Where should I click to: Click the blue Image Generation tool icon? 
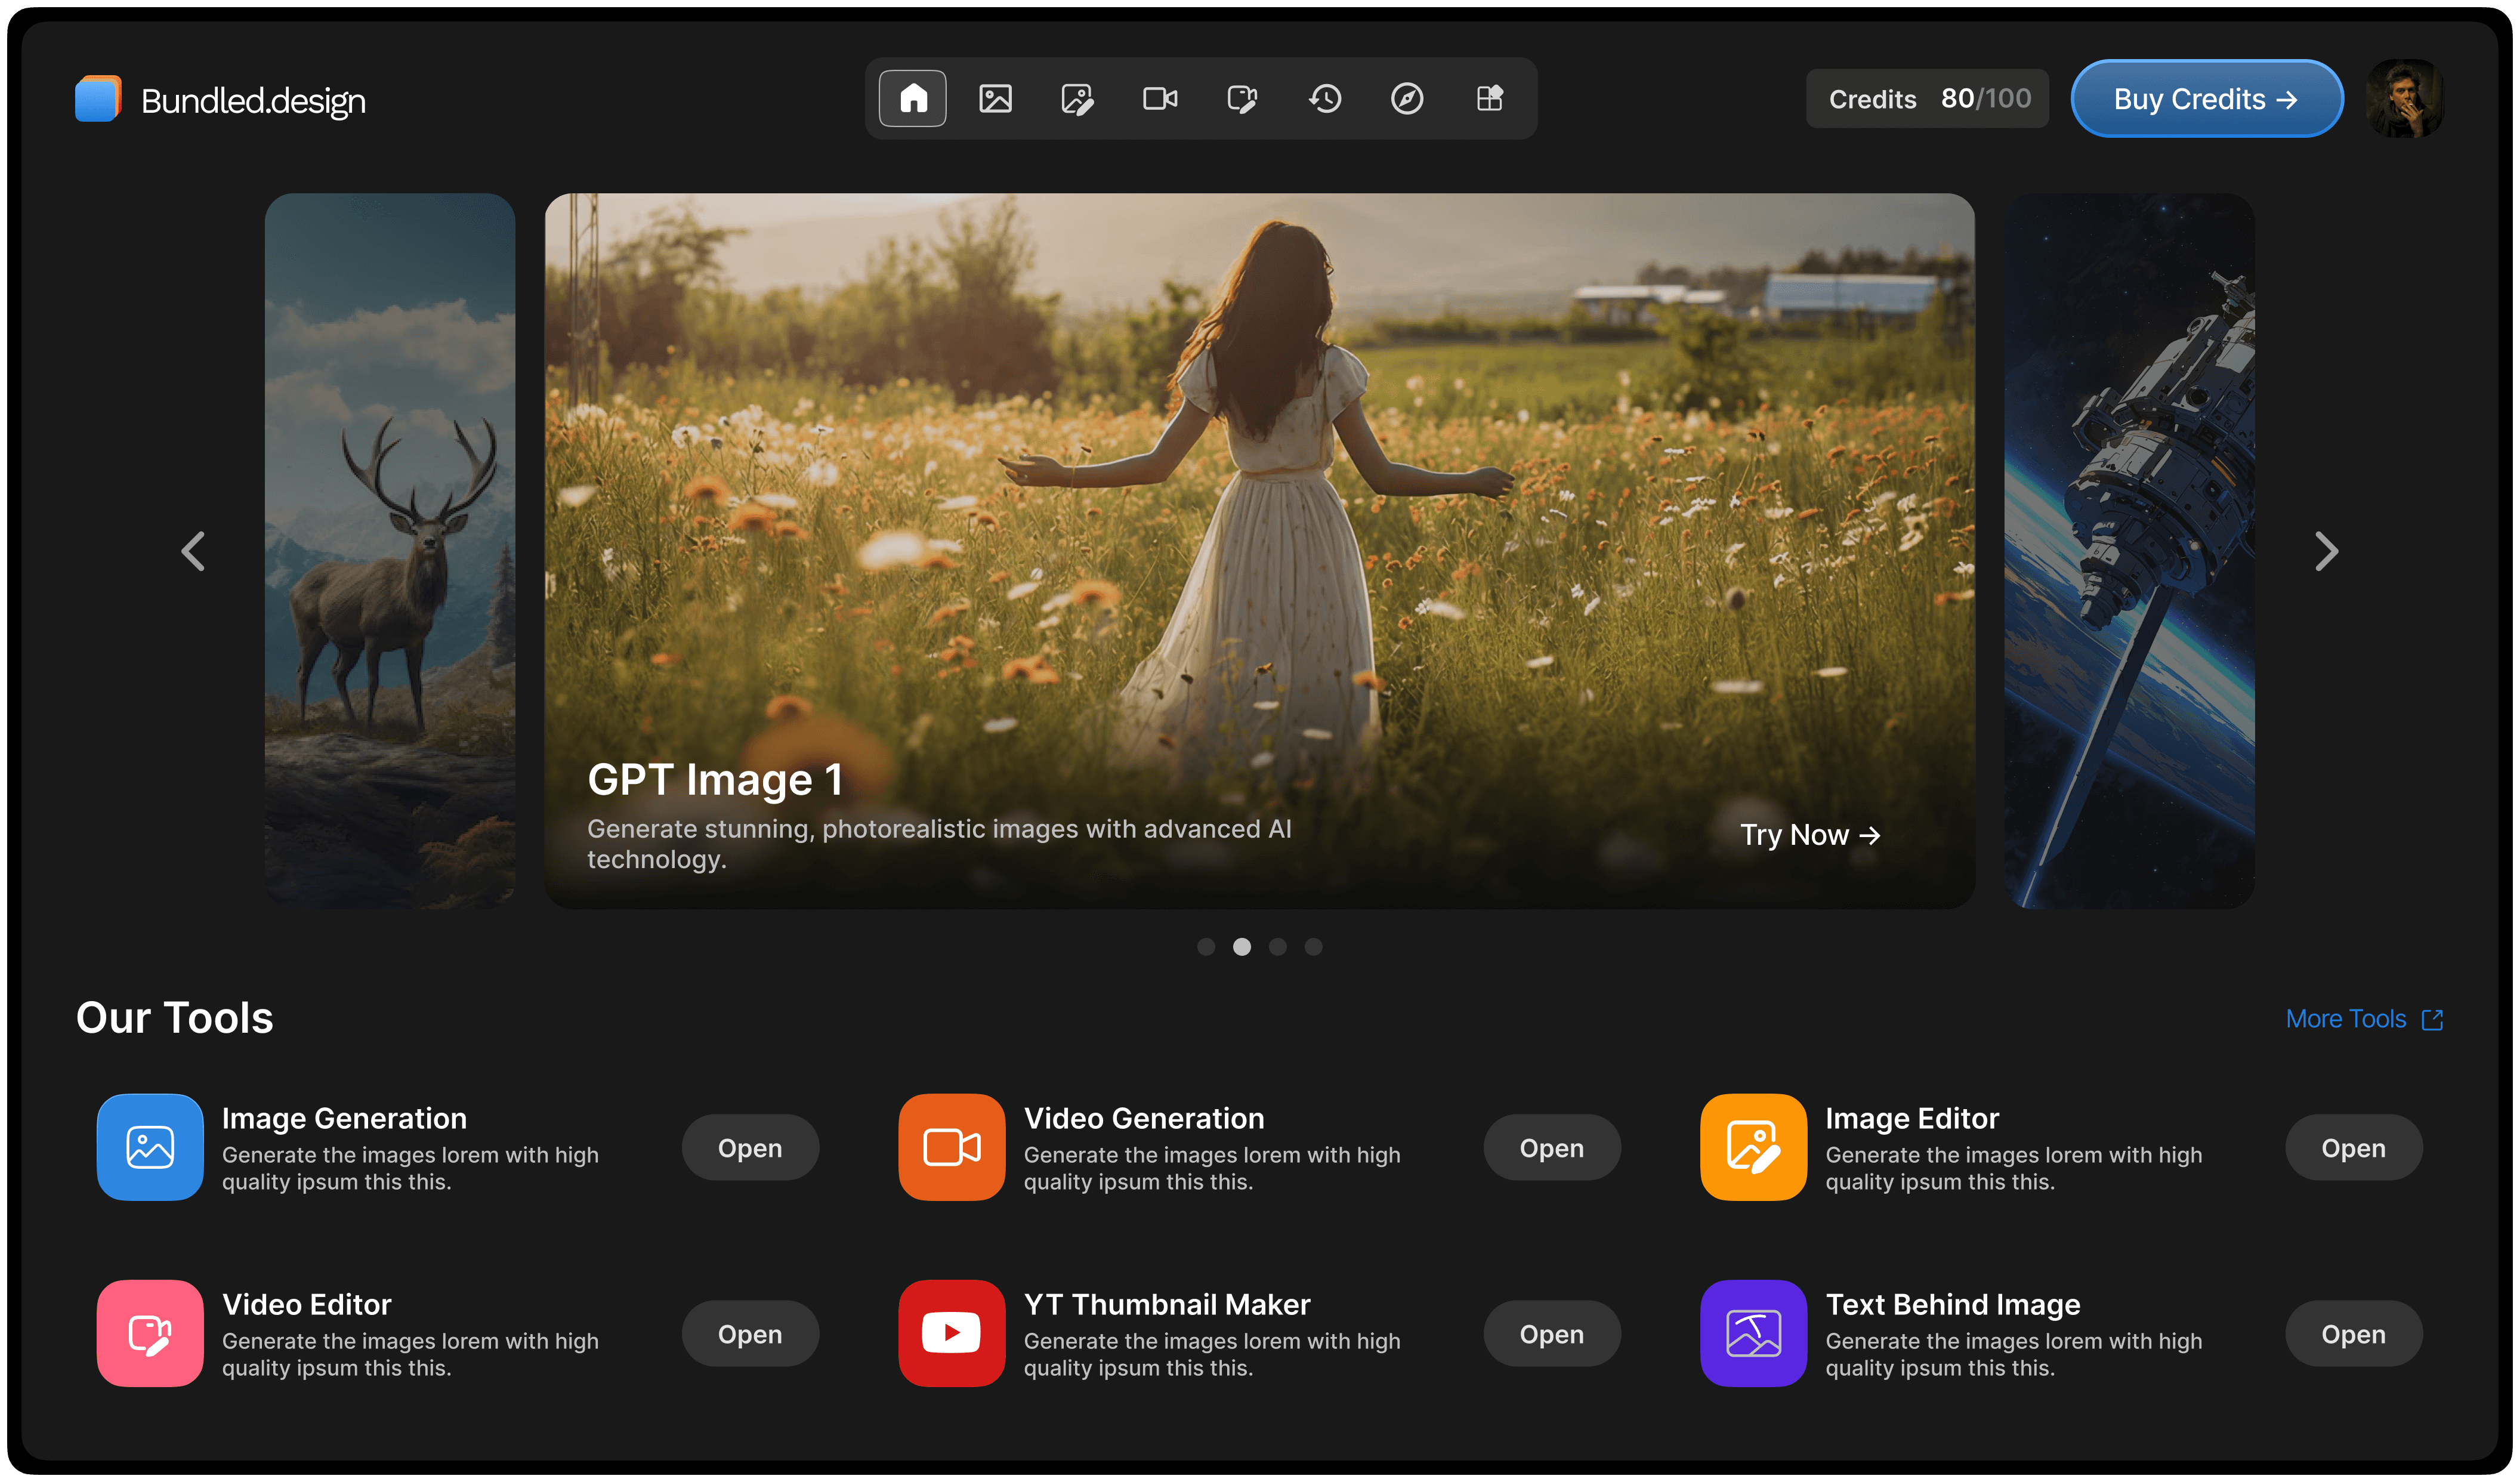pos(150,1147)
